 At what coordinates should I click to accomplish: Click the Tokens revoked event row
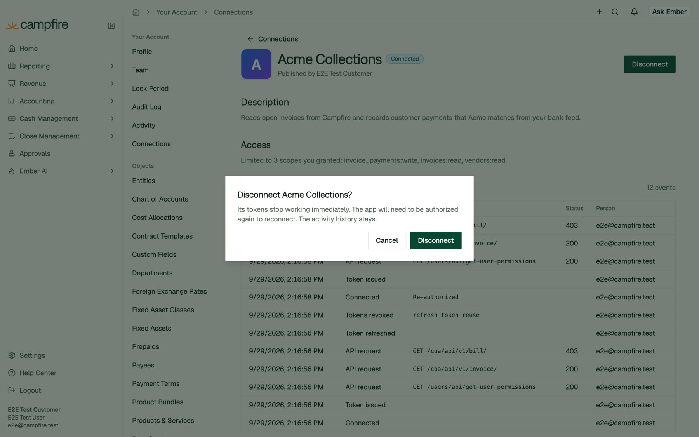[x=458, y=315]
